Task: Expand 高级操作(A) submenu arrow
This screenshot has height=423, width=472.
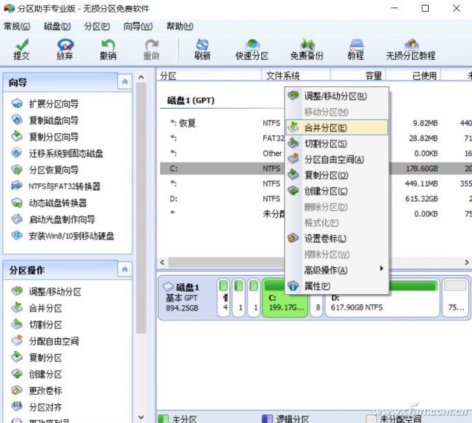Action: (x=382, y=268)
